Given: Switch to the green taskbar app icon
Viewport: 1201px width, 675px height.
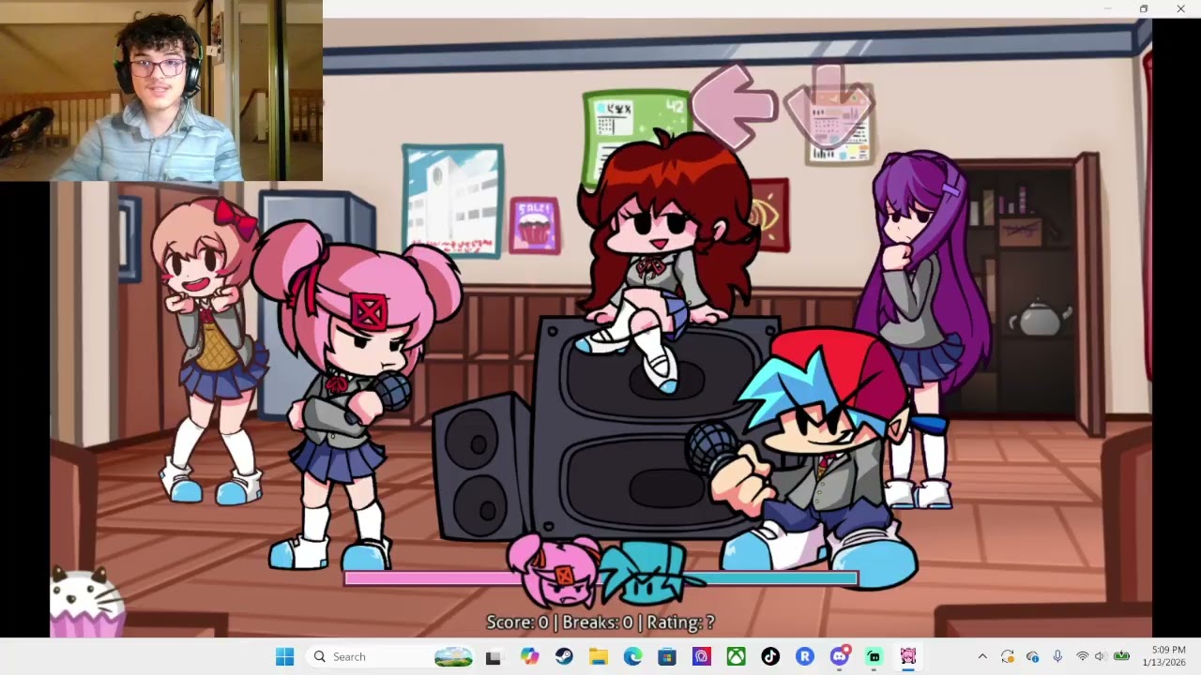Looking at the screenshot, I should [874, 657].
